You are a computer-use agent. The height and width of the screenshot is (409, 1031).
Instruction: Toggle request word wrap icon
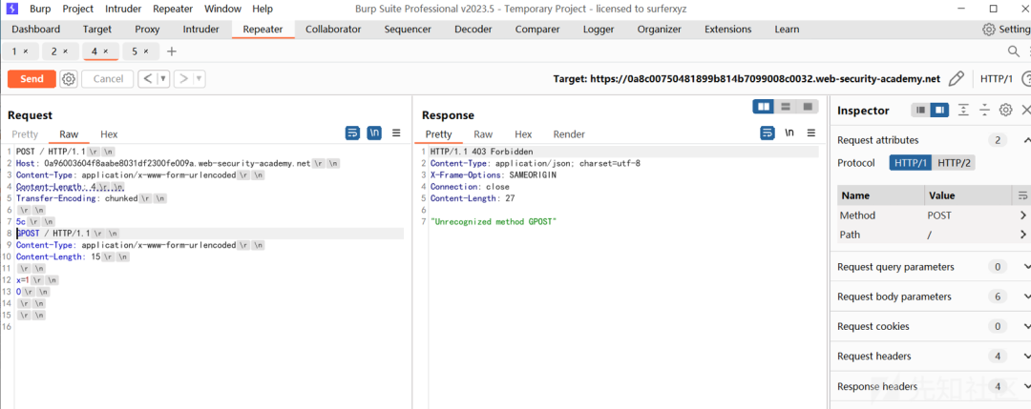coord(352,133)
